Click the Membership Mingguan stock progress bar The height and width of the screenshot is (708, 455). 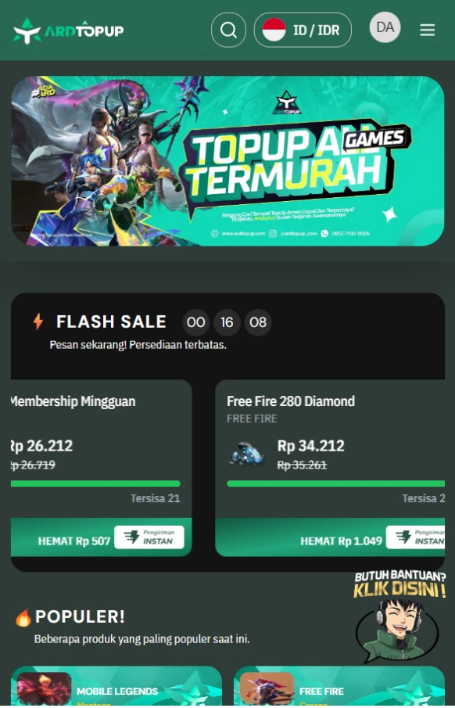click(95, 483)
